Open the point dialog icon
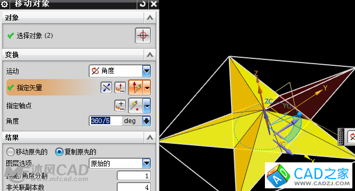355x191 pixels. tap(120, 106)
